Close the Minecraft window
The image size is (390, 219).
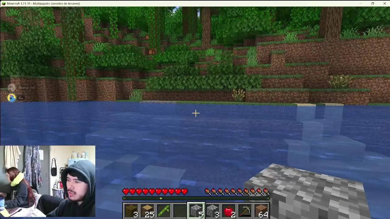(x=385, y=3)
